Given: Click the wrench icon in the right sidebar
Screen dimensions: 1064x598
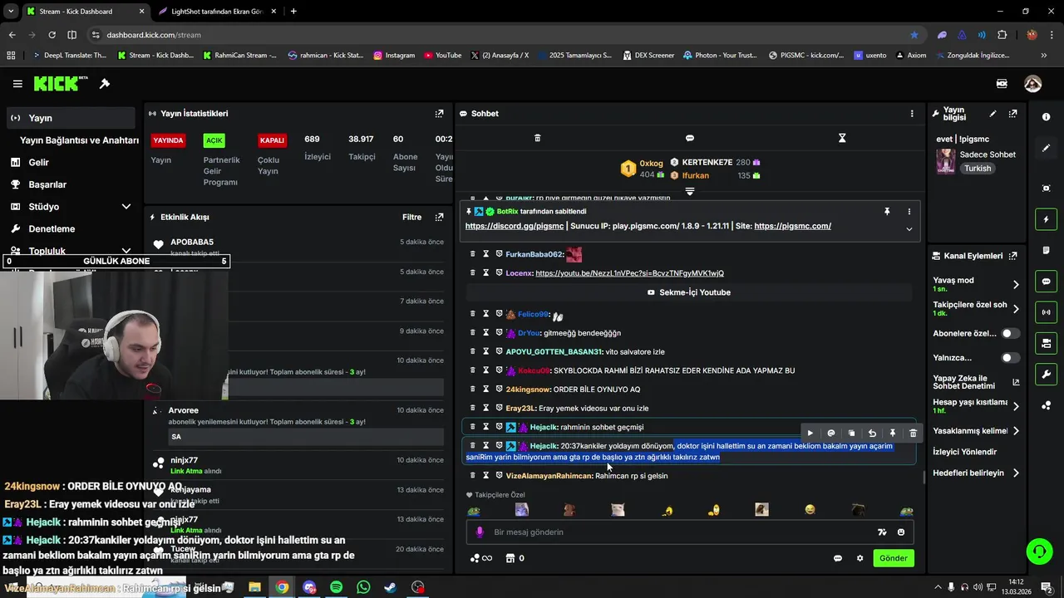Looking at the screenshot, I should pyautogui.click(x=1046, y=375).
